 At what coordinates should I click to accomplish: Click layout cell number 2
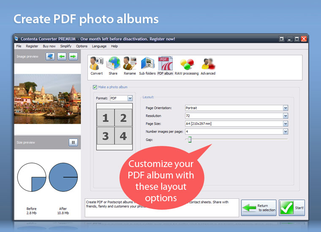[x=123, y=118]
